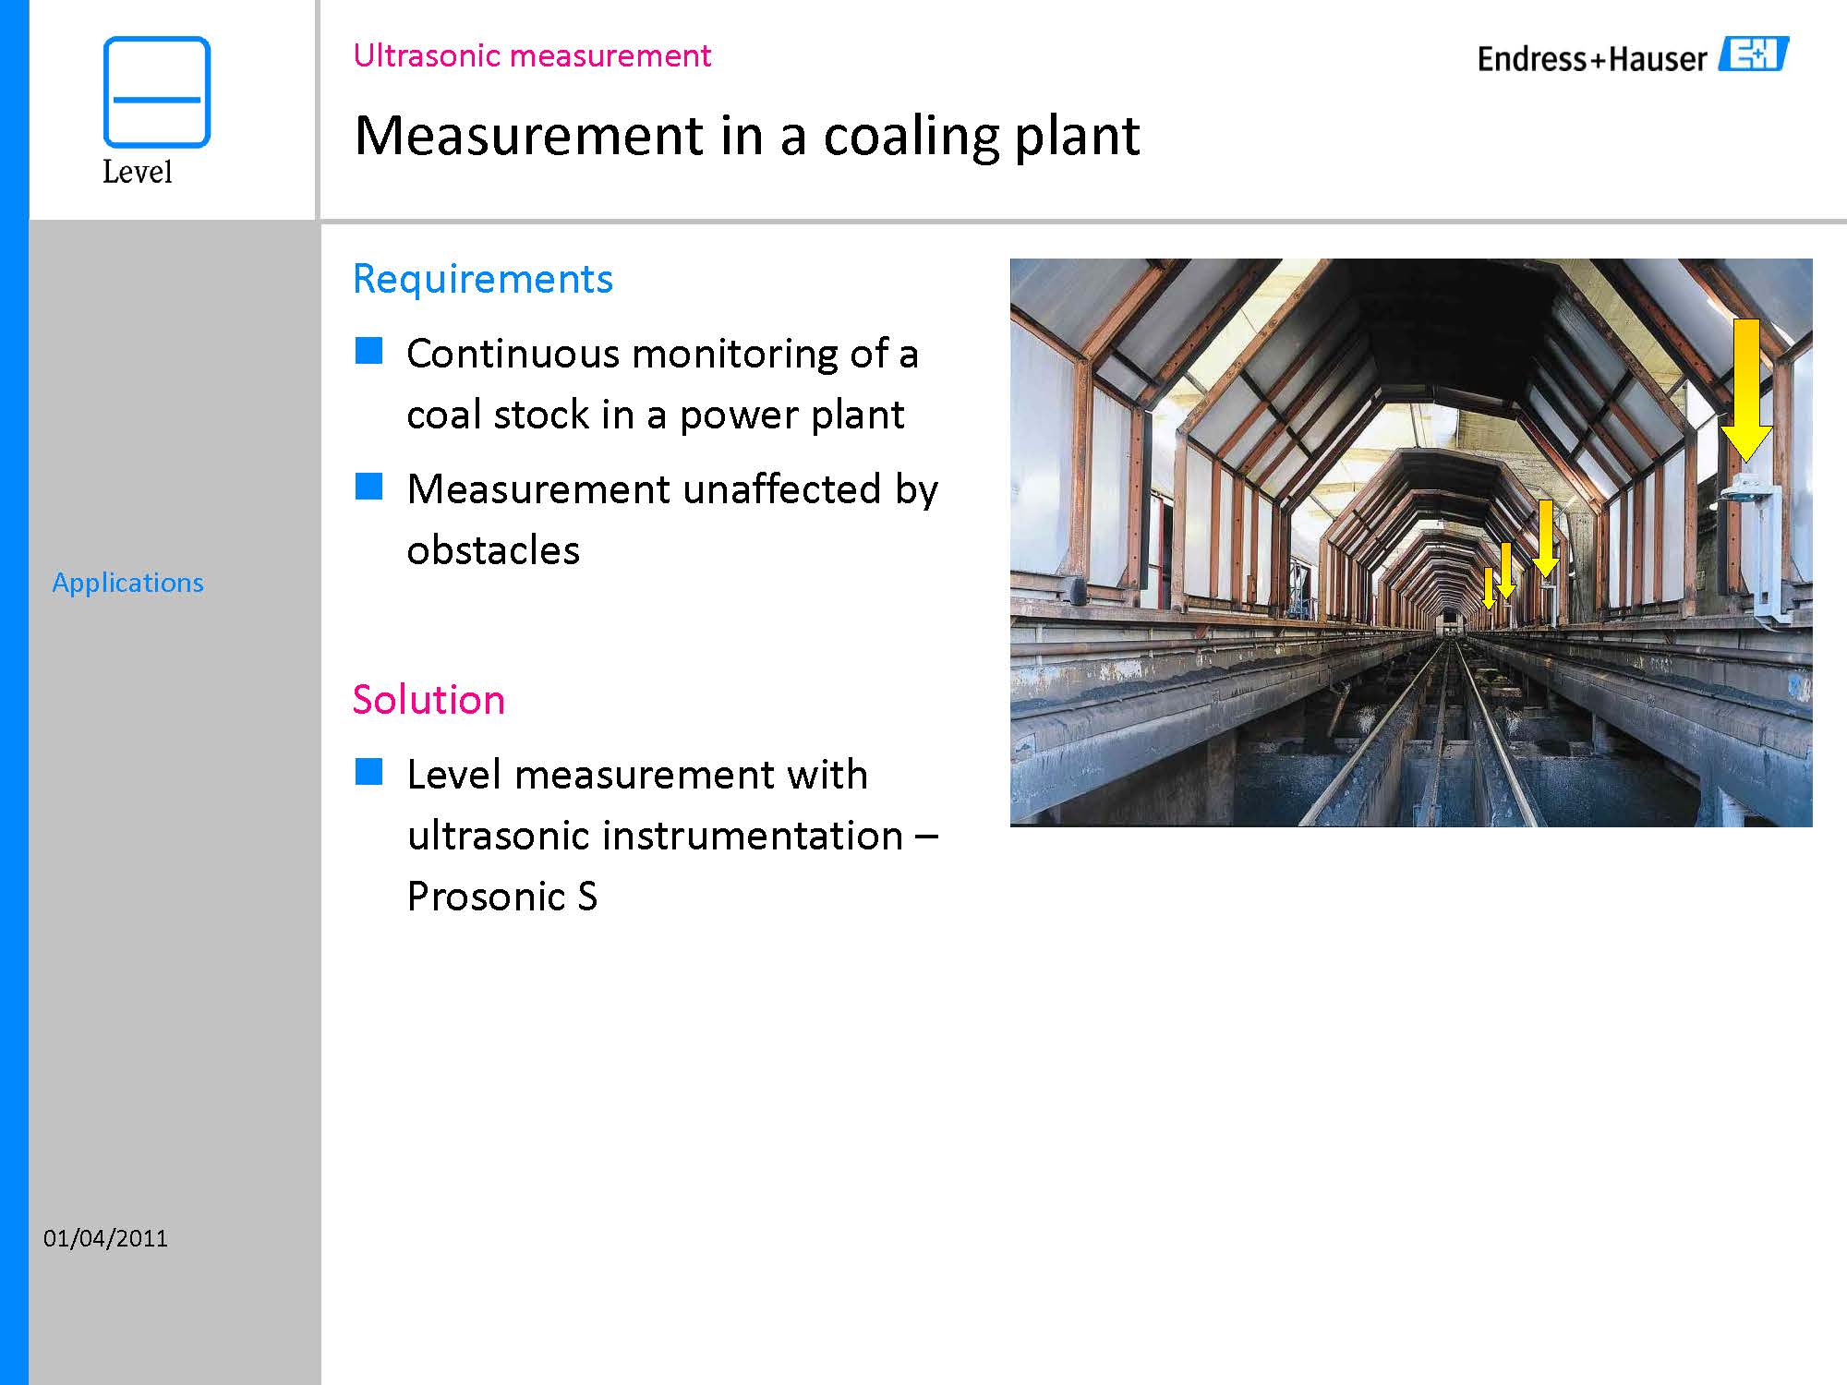Click the second-largest yellow arrow in the photo

pos(1546,540)
